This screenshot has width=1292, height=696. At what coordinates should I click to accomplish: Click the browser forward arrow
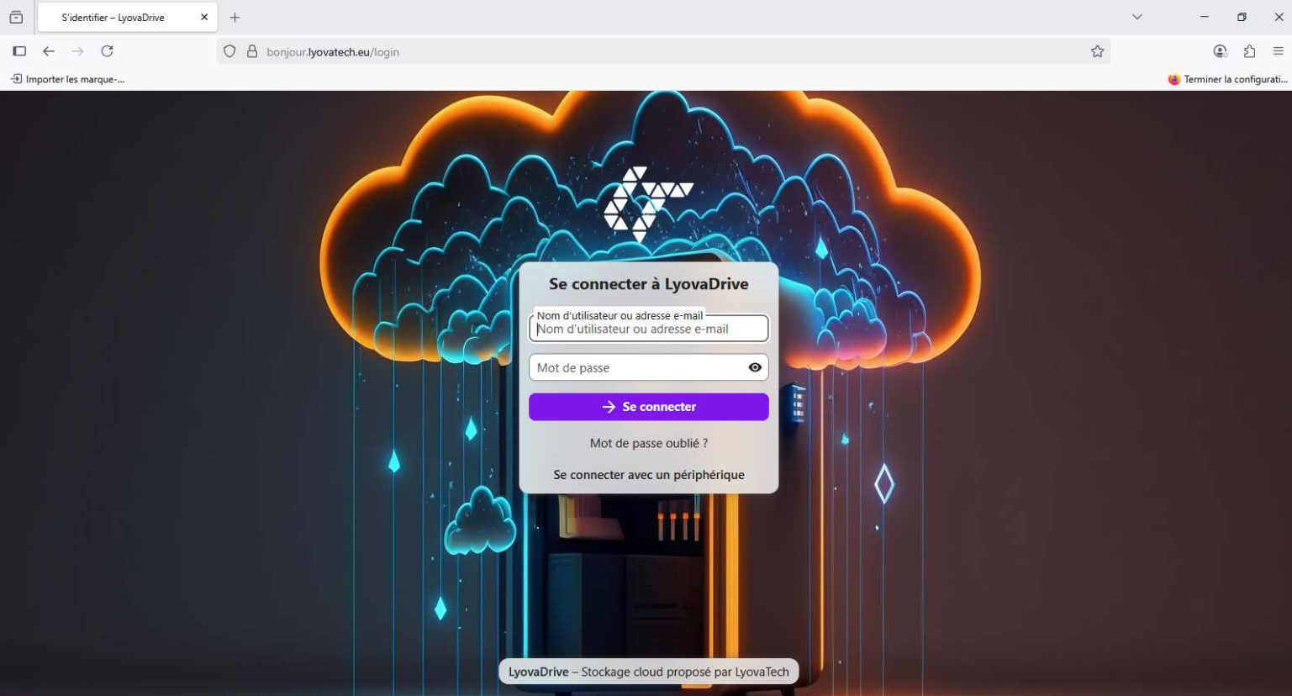pyautogui.click(x=78, y=51)
